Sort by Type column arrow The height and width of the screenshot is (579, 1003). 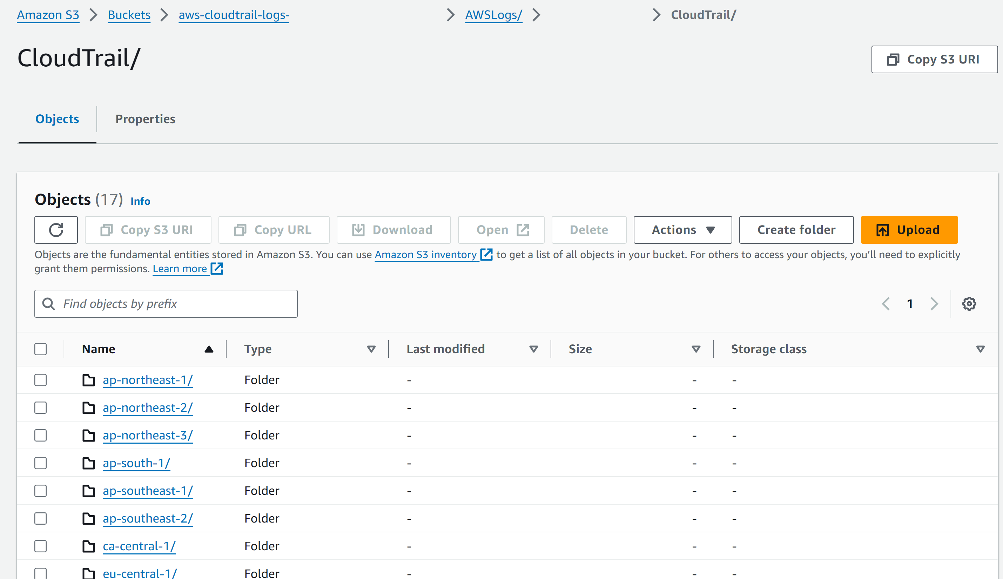371,349
